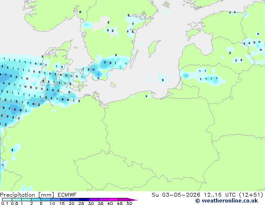The height and width of the screenshot is (205, 265).
Task: Pick the 10–15 mm blue legend swatch
Action: 56,200
